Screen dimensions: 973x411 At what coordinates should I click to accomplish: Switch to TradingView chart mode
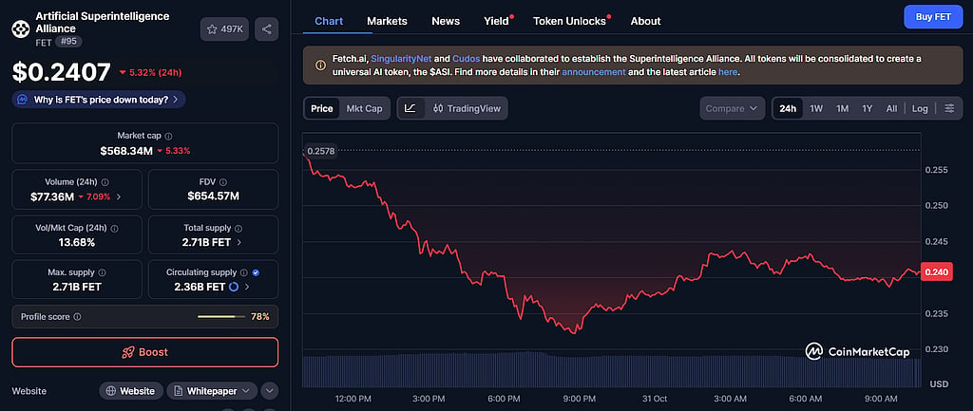coord(467,108)
